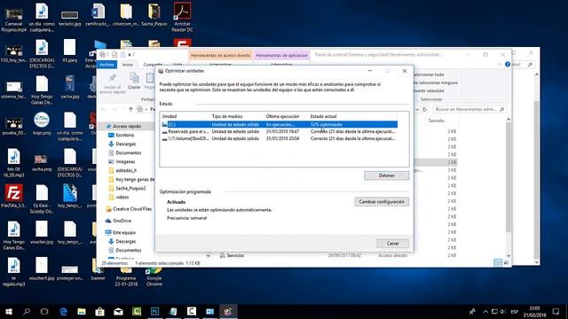Click the taskbar search magnifier icon

[27, 311]
